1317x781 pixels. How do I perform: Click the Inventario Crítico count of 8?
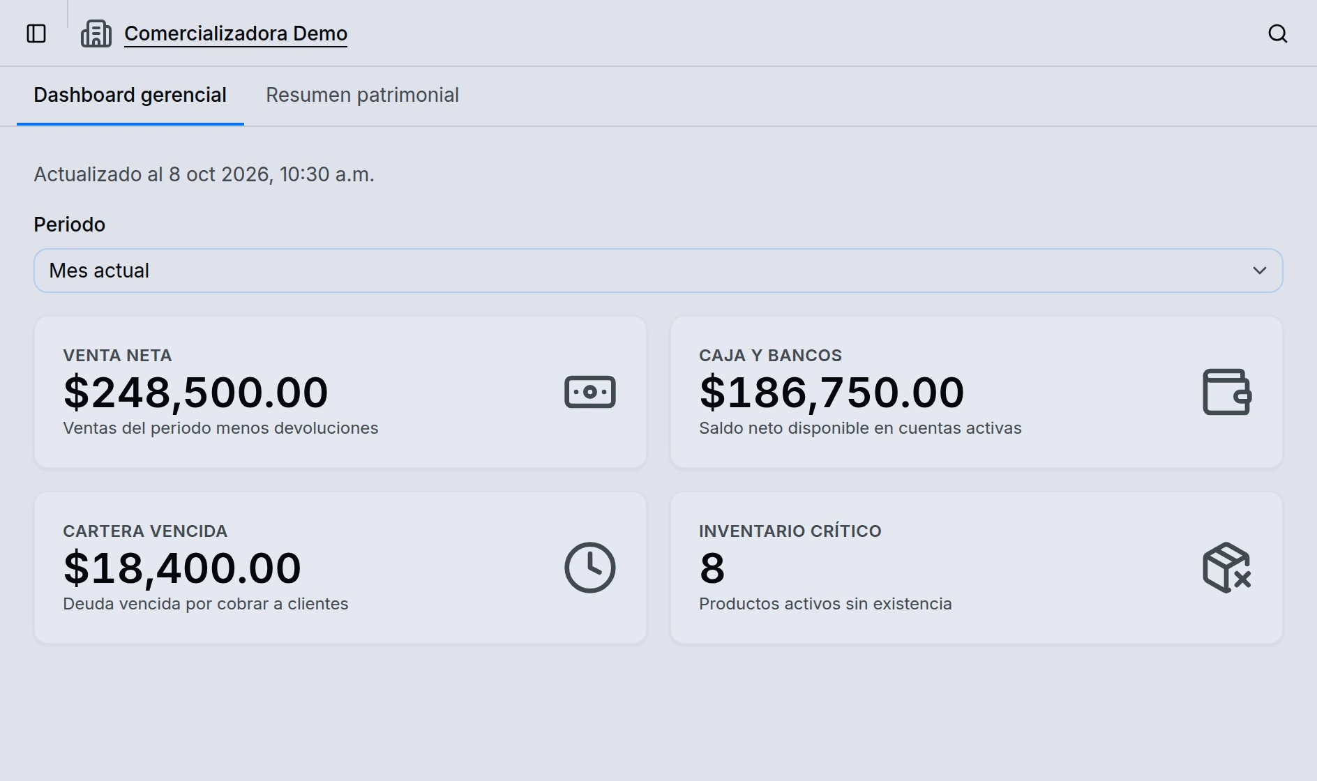click(712, 568)
